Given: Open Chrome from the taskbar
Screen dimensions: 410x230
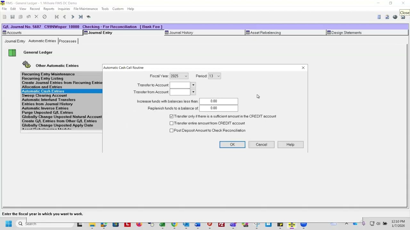Looking at the screenshot, I should click(174, 224).
